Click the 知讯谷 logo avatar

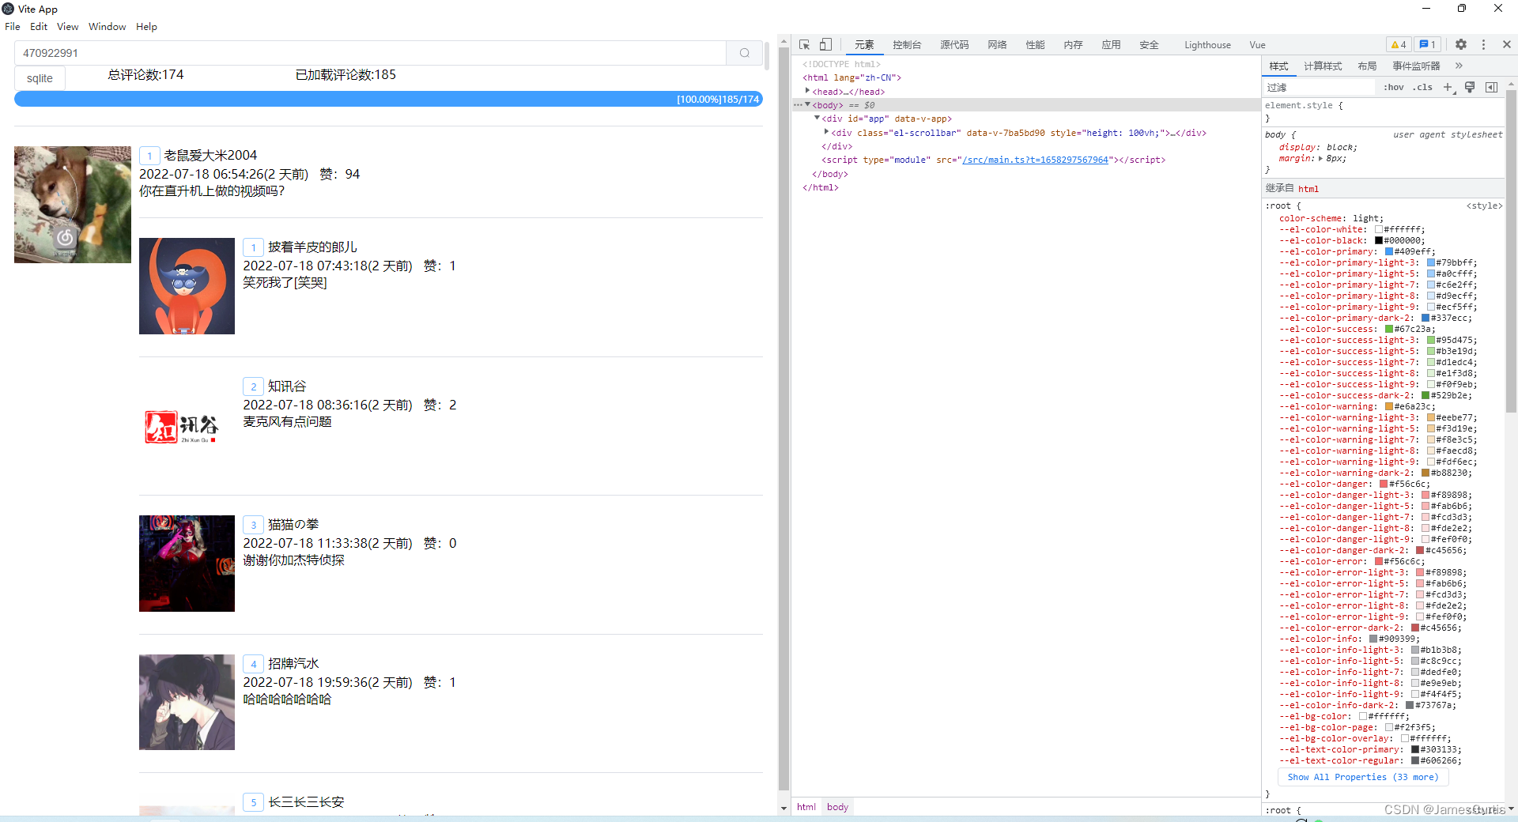187,425
